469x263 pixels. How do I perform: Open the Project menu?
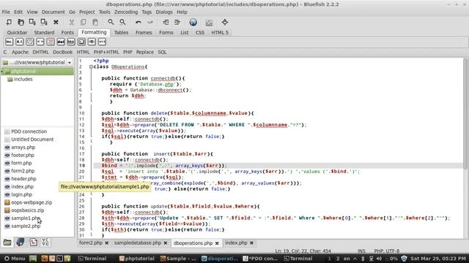(86, 12)
